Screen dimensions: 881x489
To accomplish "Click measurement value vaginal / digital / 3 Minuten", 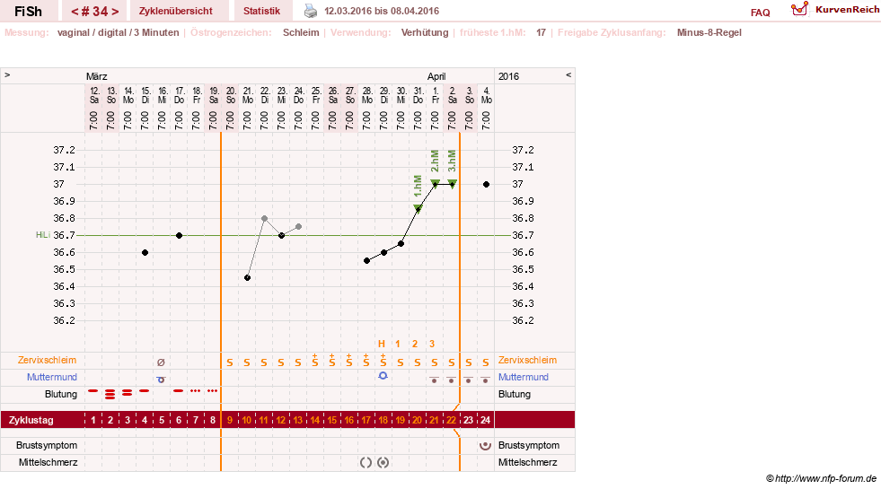I will (x=118, y=32).
